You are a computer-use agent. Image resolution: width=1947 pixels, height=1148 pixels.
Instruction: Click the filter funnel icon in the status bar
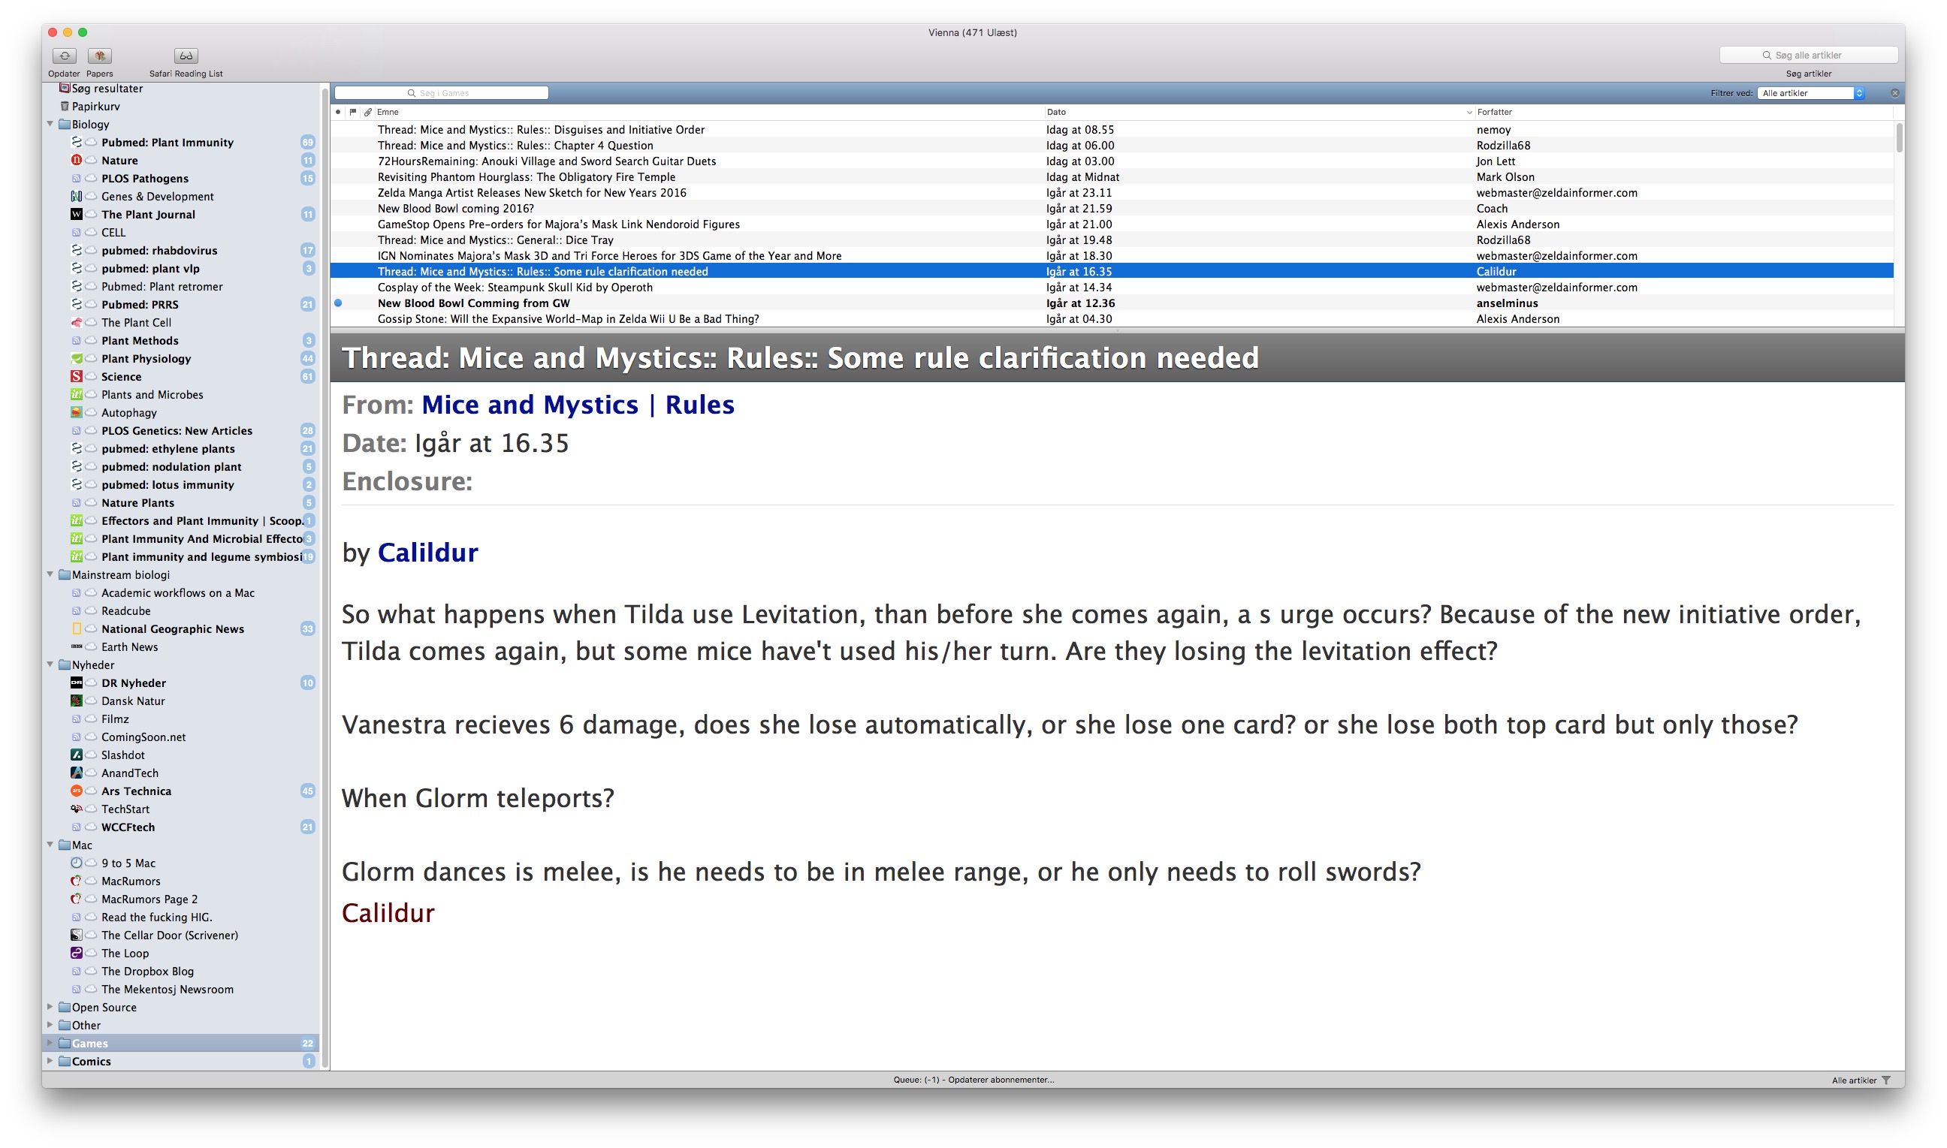[x=1887, y=1080]
